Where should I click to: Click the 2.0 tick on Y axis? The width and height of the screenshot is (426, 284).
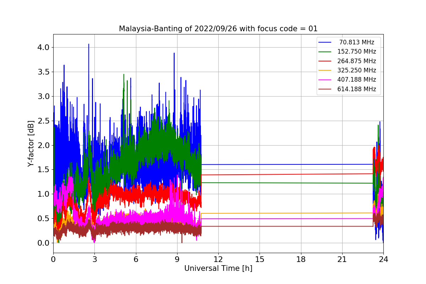pyautogui.click(x=44, y=145)
